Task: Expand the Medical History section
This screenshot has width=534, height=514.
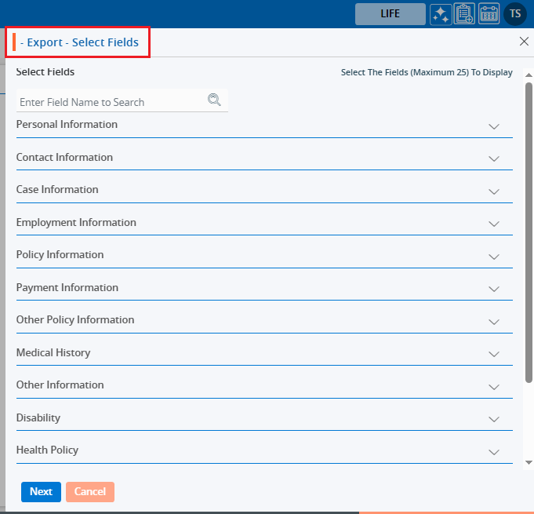Action: pyautogui.click(x=493, y=354)
